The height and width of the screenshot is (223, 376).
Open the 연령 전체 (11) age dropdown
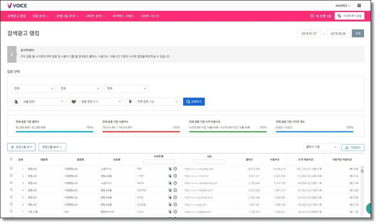101,102
